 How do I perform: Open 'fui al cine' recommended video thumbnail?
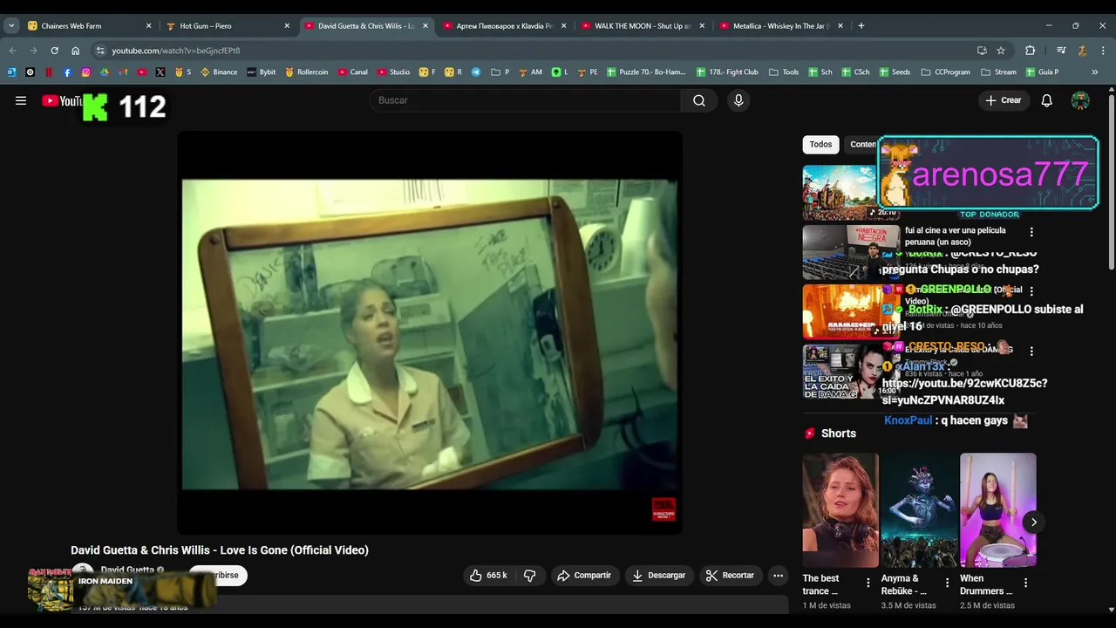pyautogui.click(x=851, y=252)
